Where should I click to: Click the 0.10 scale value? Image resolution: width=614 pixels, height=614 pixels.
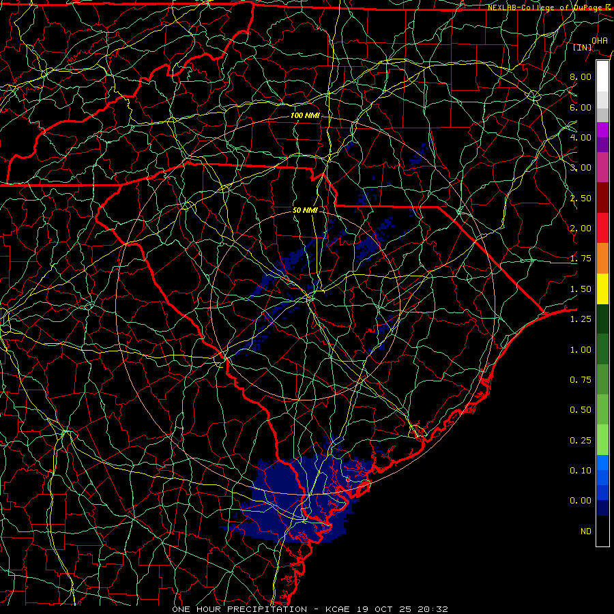(581, 471)
